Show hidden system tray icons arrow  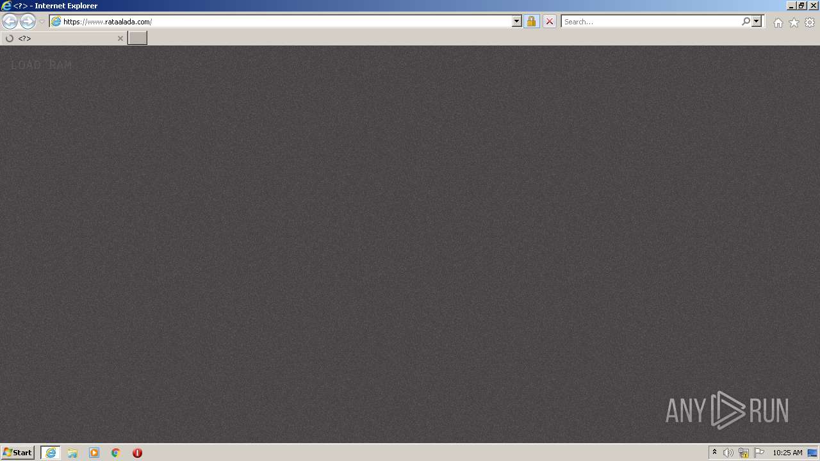tap(714, 453)
